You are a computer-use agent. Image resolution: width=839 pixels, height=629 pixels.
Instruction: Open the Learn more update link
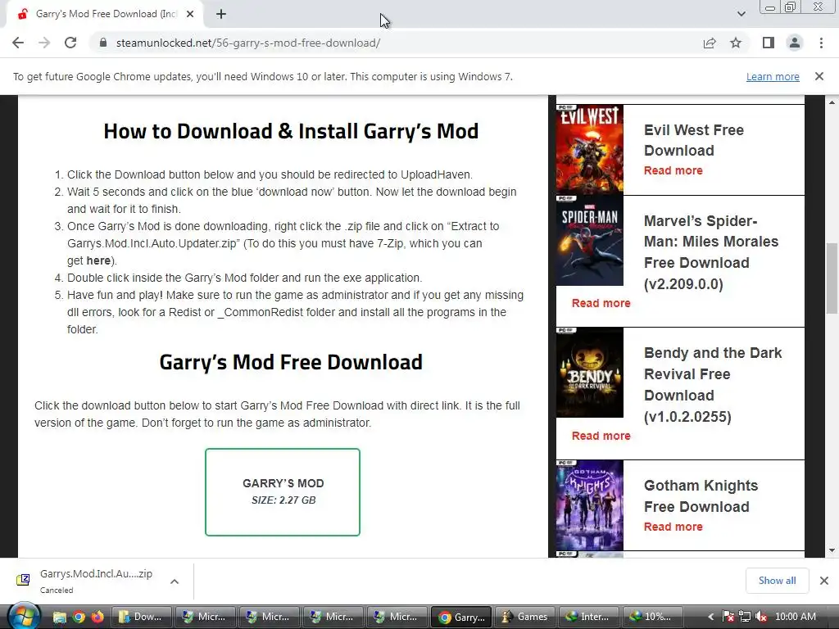tap(773, 76)
